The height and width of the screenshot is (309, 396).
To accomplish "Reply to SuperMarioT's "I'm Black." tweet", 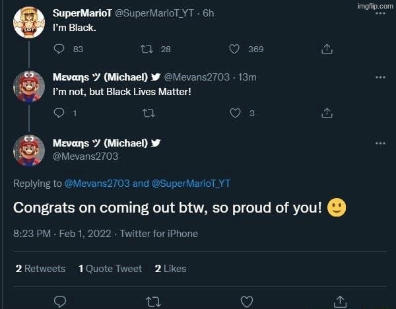I will (x=59, y=49).
